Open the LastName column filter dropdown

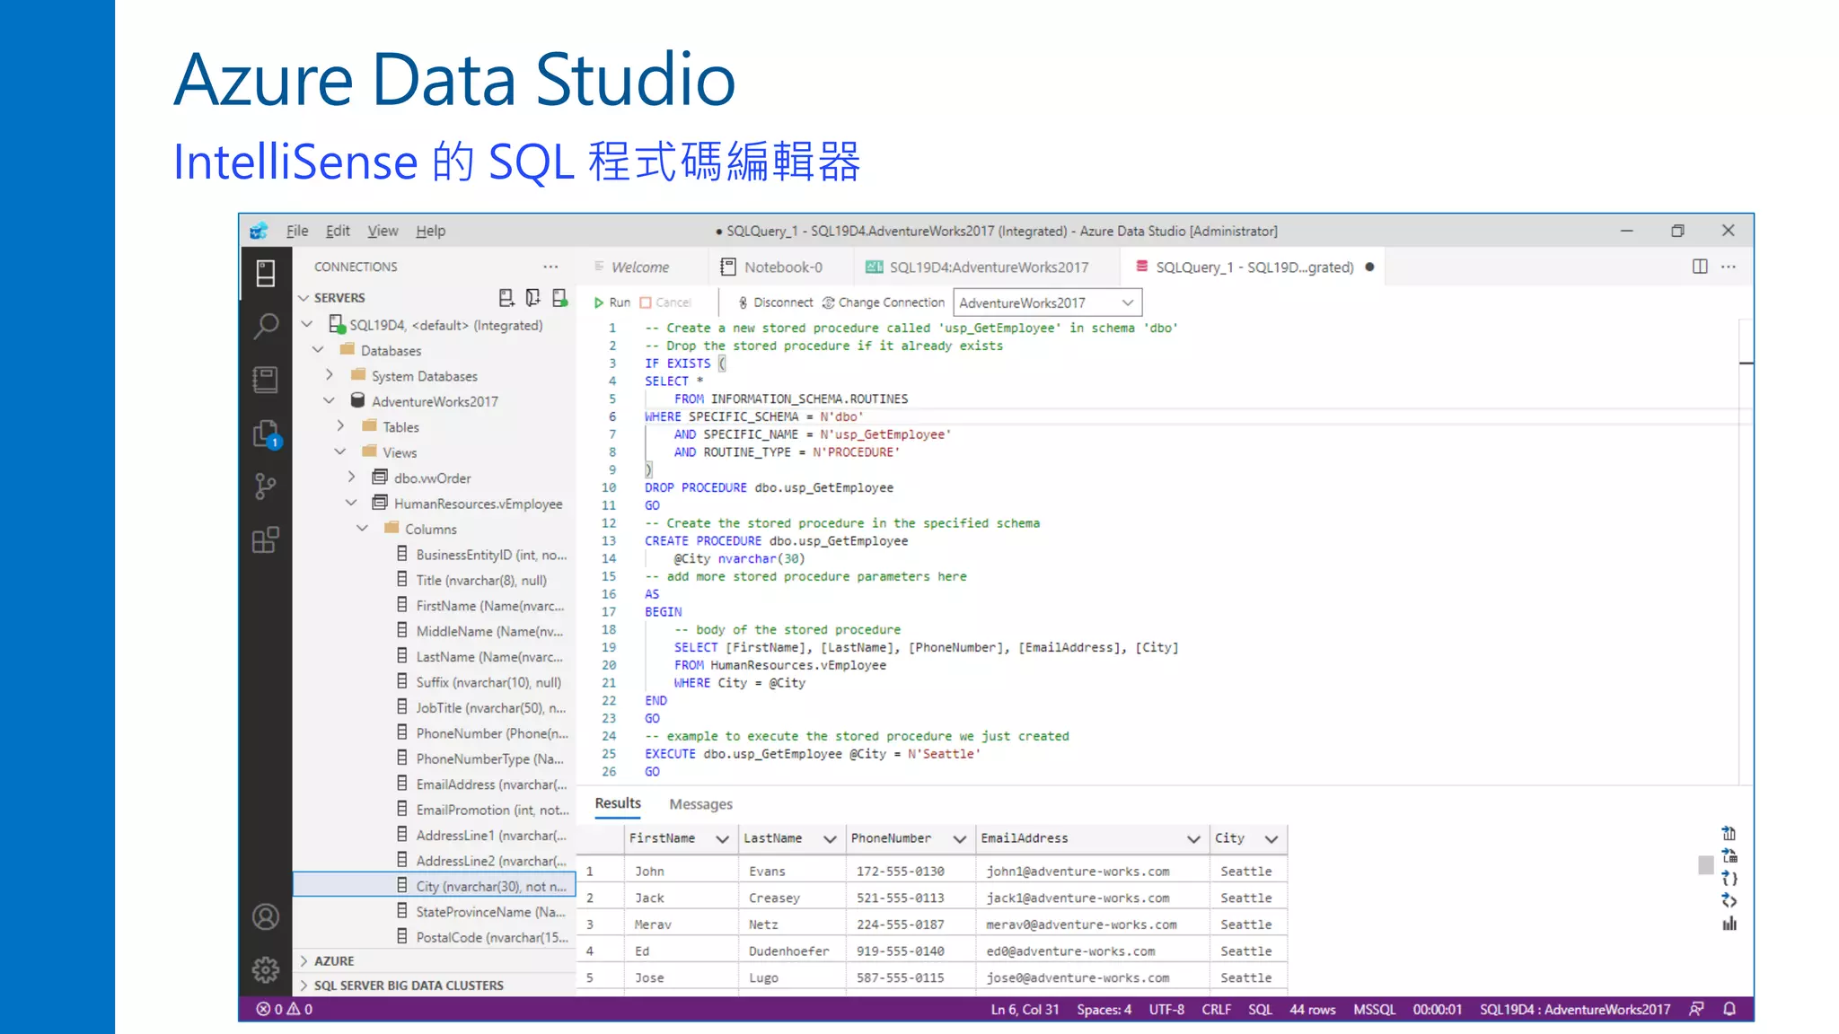[830, 838]
